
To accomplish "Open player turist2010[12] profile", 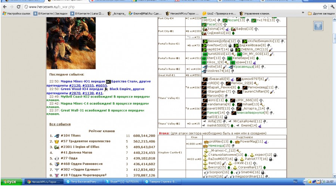I will (219, 54).
